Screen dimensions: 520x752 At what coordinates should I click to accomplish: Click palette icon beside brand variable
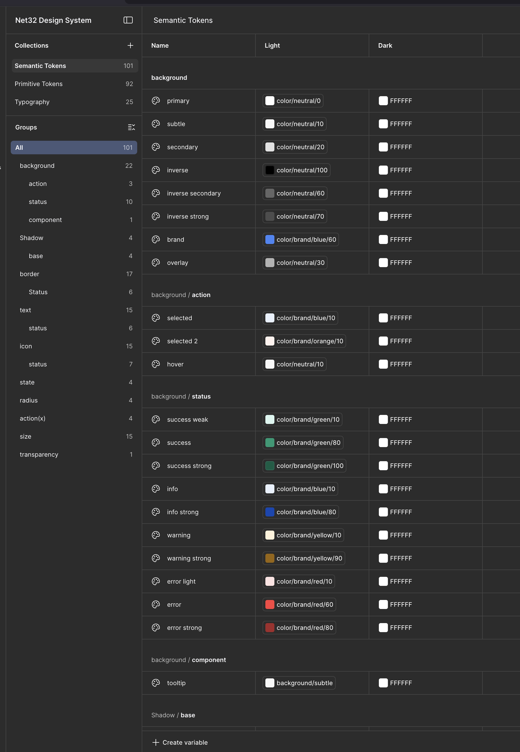pyautogui.click(x=156, y=239)
